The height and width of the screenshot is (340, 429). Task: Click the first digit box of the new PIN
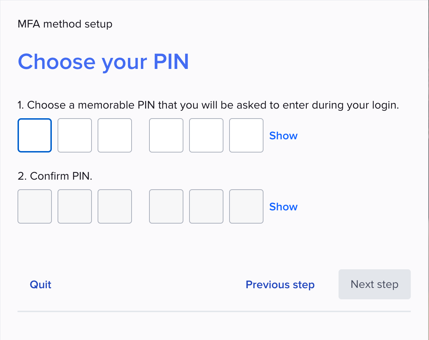(35, 135)
